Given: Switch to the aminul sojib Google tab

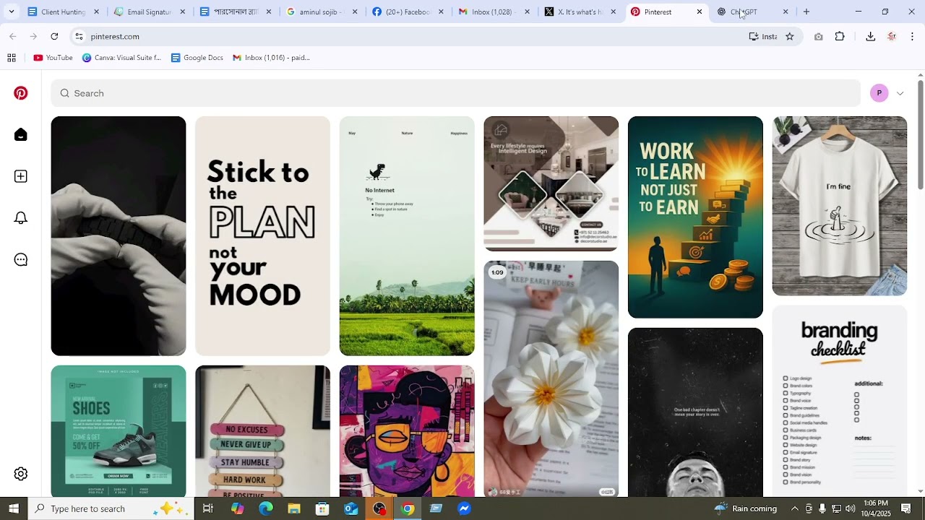Looking at the screenshot, I should (x=322, y=12).
